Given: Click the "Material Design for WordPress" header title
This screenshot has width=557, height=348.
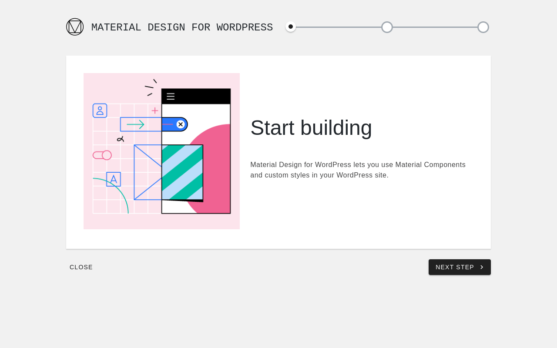Looking at the screenshot, I should [x=182, y=27].
